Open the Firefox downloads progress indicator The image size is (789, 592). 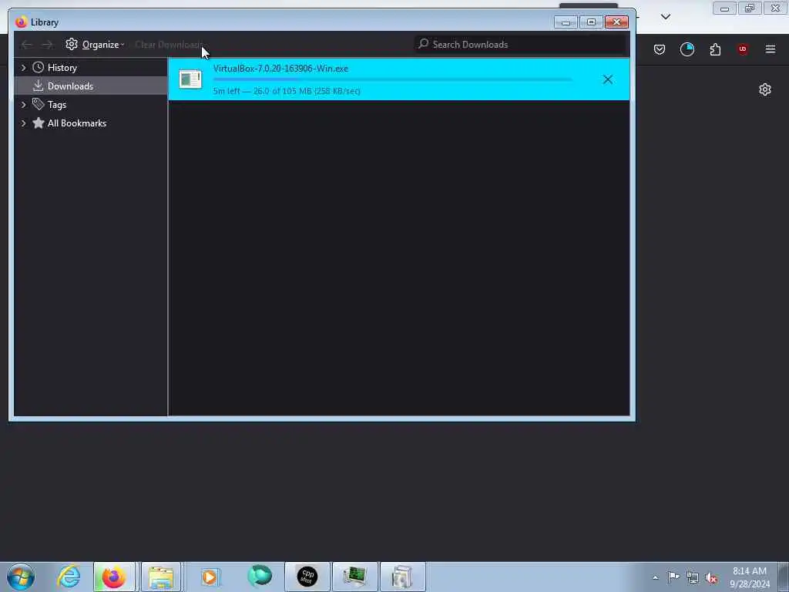687,49
